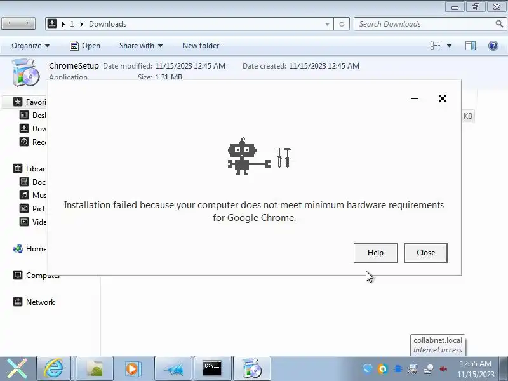Open the file manager taskbar icon

pos(94,368)
